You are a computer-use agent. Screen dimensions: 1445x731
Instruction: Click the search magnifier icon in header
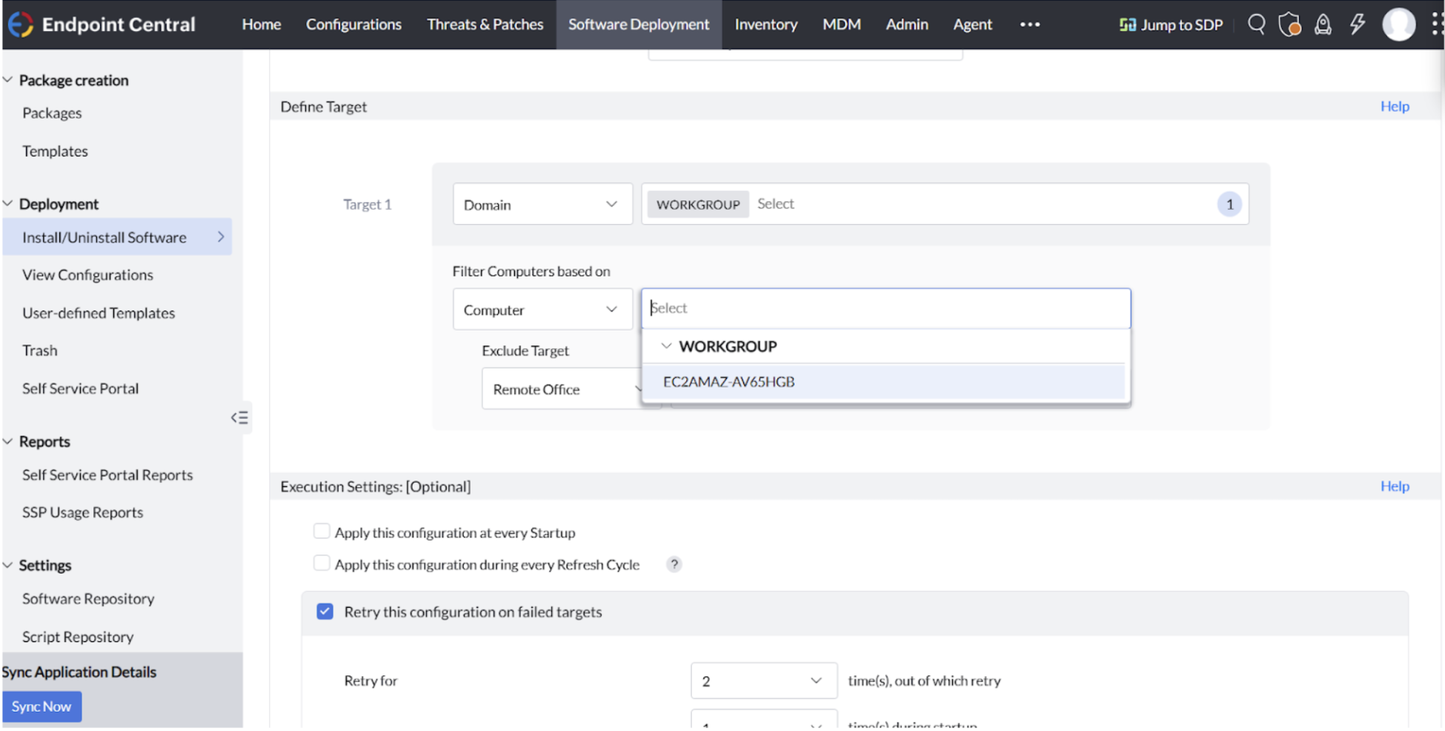pyautogui.click(x=1256, y=24)
